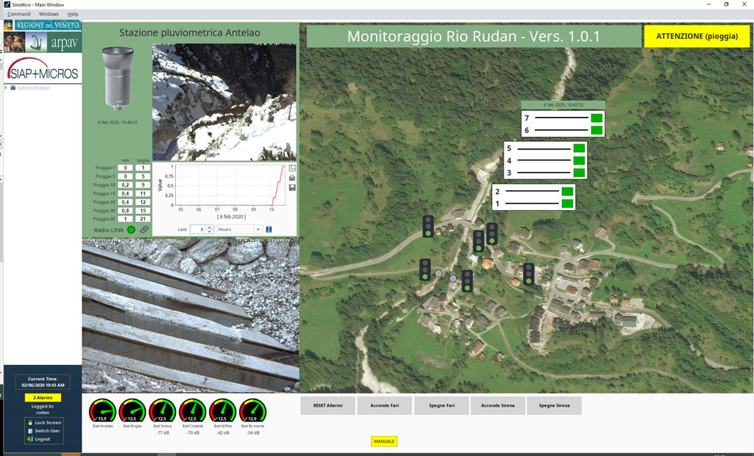Click the green Radio LINK status light
The height and width of the screenshot is (456, 754).
(x=131, y=229)
